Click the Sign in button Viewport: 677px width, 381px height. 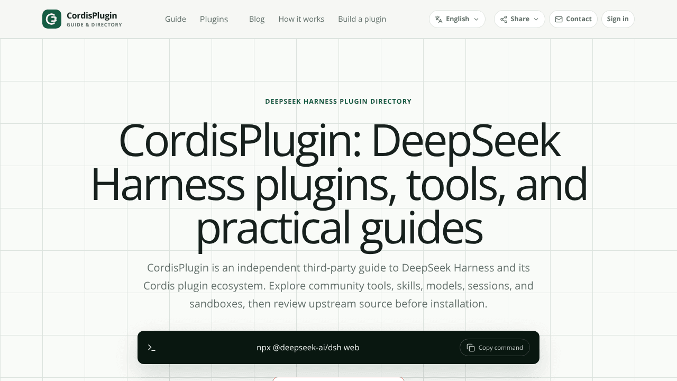point(618,19)
